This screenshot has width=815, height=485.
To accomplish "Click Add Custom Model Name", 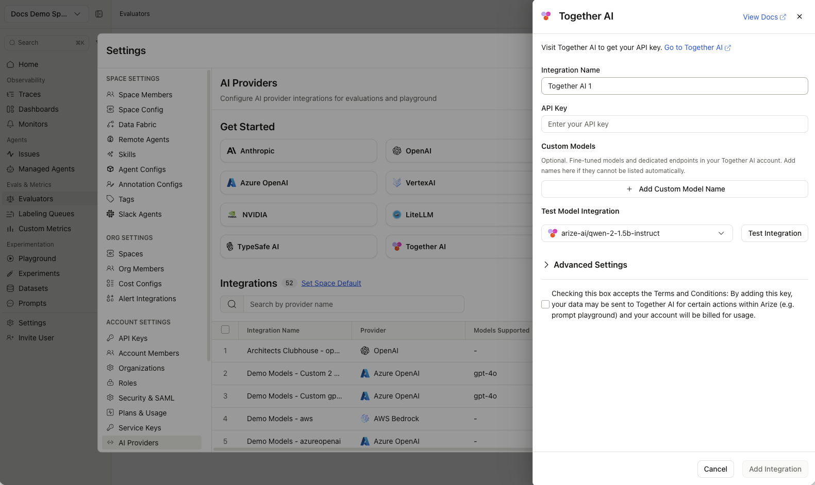I will 675,189.
